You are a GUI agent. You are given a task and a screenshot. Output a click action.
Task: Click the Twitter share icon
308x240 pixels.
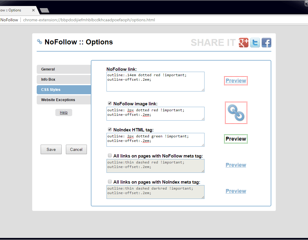pos(255,43)
